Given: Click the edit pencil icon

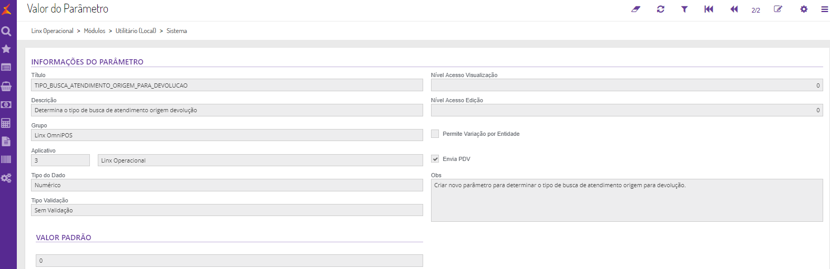Looking at the screenshot, I should click(778, 9).
